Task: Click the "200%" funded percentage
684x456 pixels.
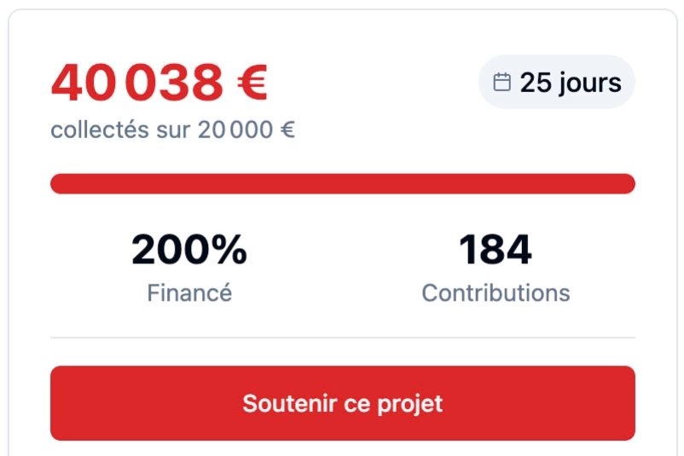Action: pos(189,251)
